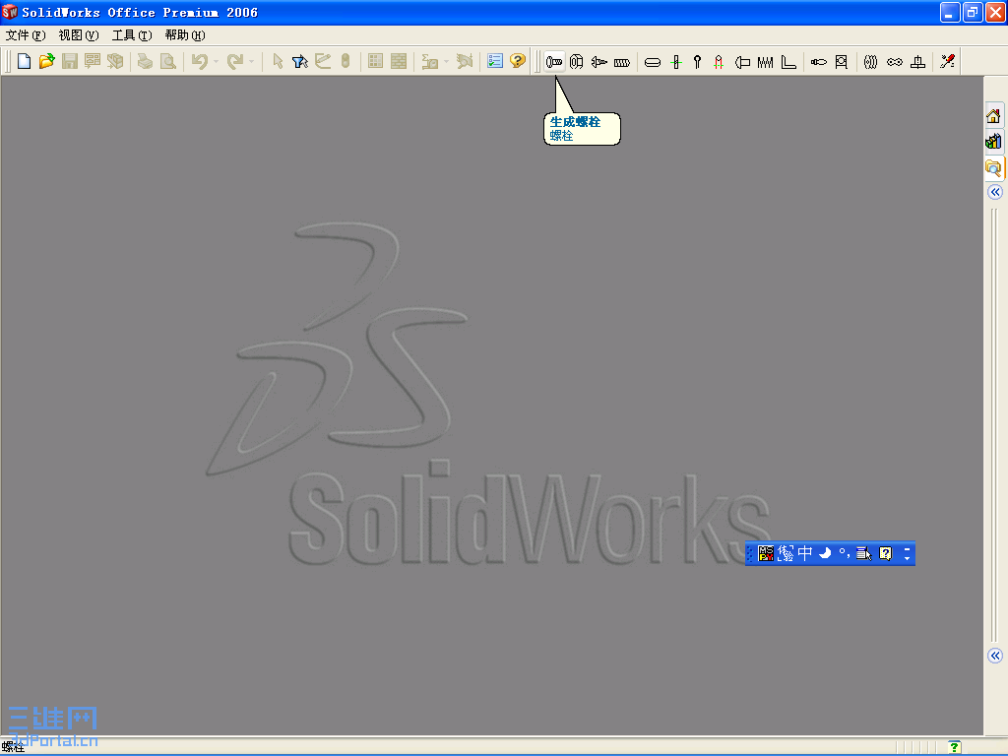Viewport: 1008px width, 756px height.
Task: Toggle the 中 Chinese/English input mode
Action: click(x=805, y=553)
